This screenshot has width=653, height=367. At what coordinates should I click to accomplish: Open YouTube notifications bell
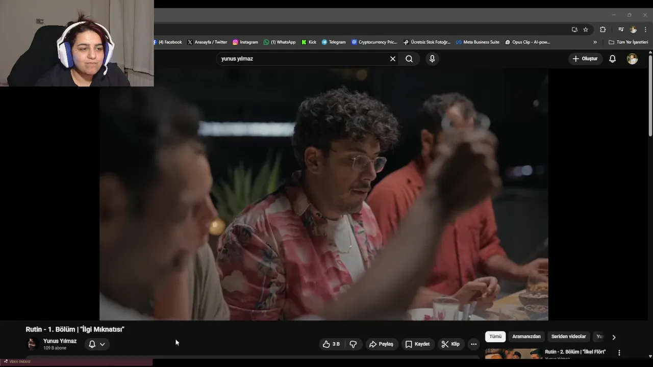(x=613, y=59)
